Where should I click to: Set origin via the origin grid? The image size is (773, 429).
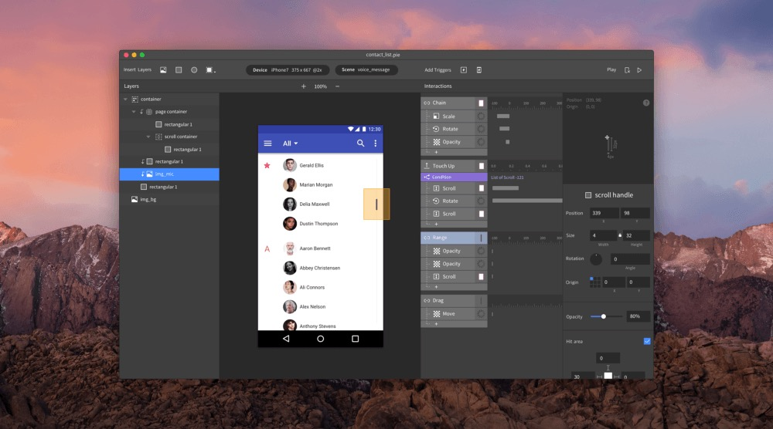(x=595, y=282)
